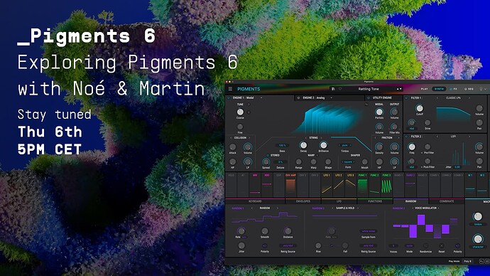Switch to the Functions modulation tab
Image resolution: width=490 pixels, height=276 pixels.
click(375, 201)
